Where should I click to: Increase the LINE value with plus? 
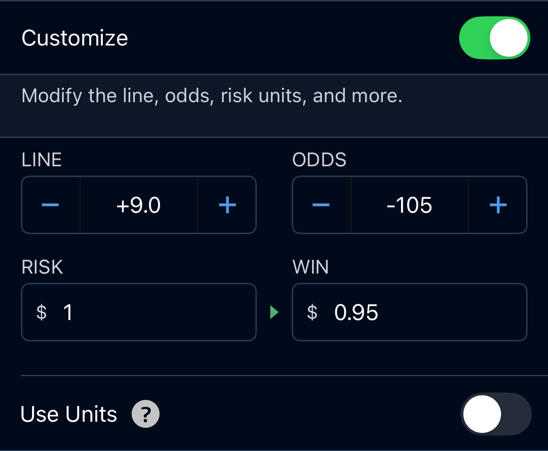coord(227,205)
